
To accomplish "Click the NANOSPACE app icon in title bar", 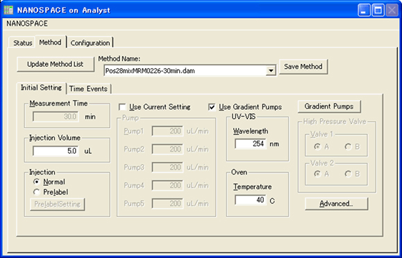I will point(8,10).
